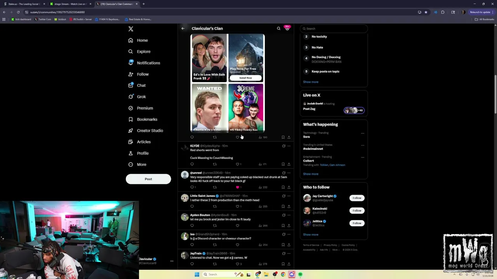The image size is (497, 279).
Task: Open Ed's In Love With Sam Frank thumbnail
Action: [x=209, y=58]
